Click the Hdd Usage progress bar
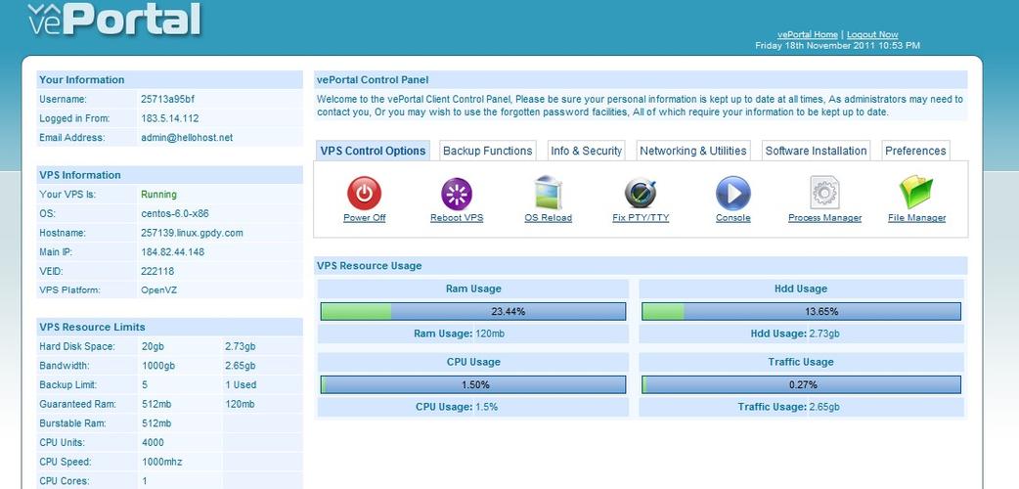The image size is (1019, 489). tap(801, 311)
